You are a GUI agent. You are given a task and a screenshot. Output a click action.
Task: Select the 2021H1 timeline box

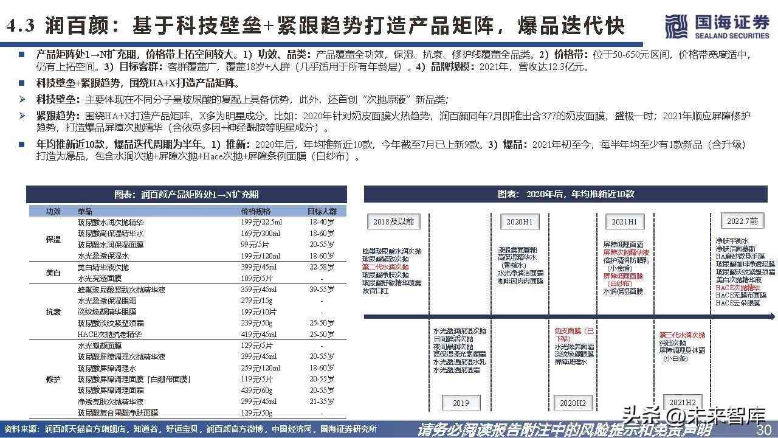(x=624, y=221)
